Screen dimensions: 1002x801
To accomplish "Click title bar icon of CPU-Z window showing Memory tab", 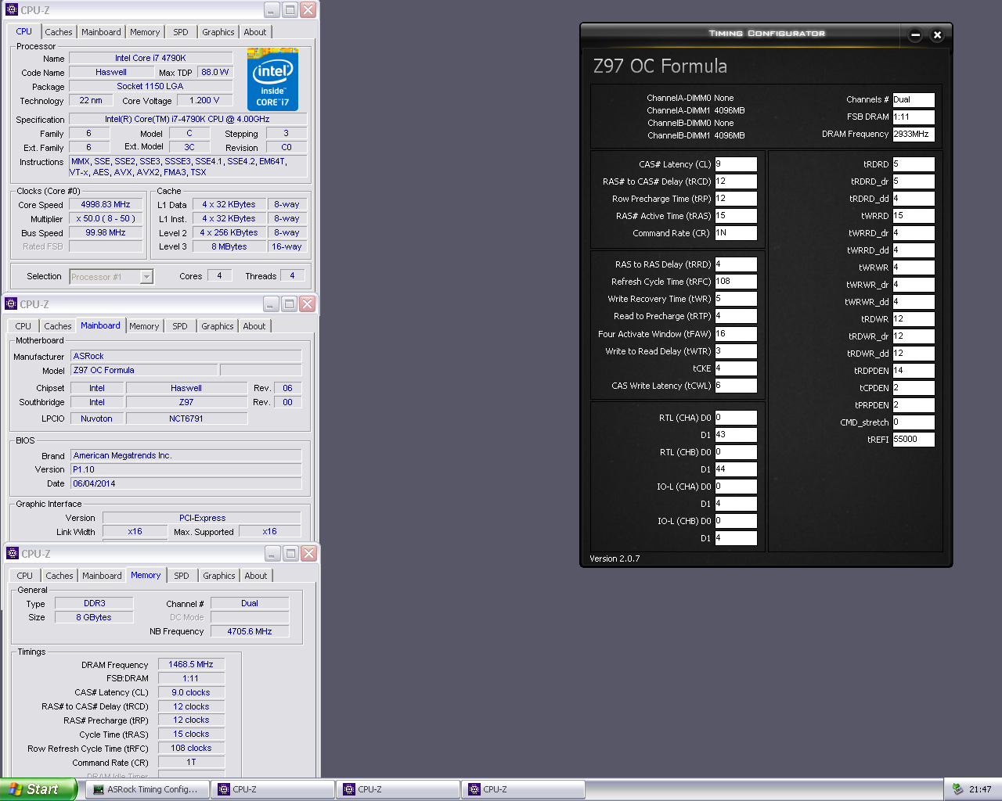I will [12, 554].
